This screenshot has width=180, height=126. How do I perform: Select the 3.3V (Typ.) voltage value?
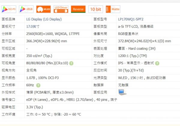pyautogui.click(x=34, y=107)
